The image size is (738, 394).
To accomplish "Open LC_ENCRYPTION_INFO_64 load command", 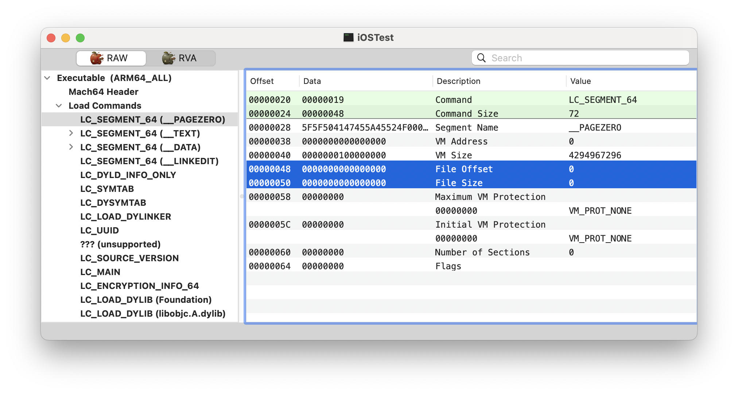I will [139, 286].
